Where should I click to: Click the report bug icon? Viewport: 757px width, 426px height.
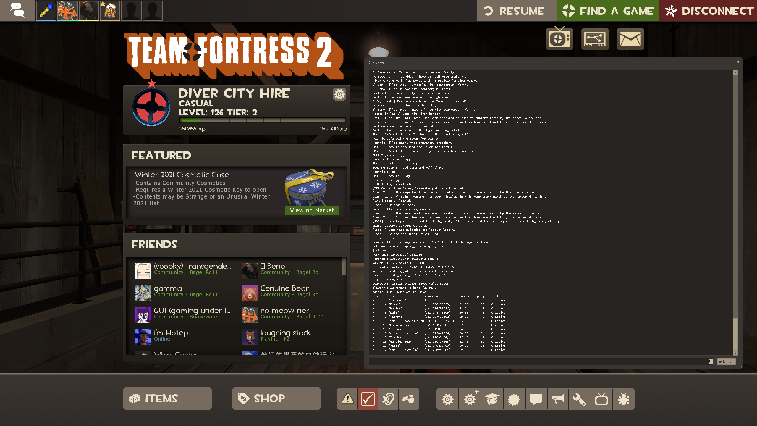click(624, 399)
